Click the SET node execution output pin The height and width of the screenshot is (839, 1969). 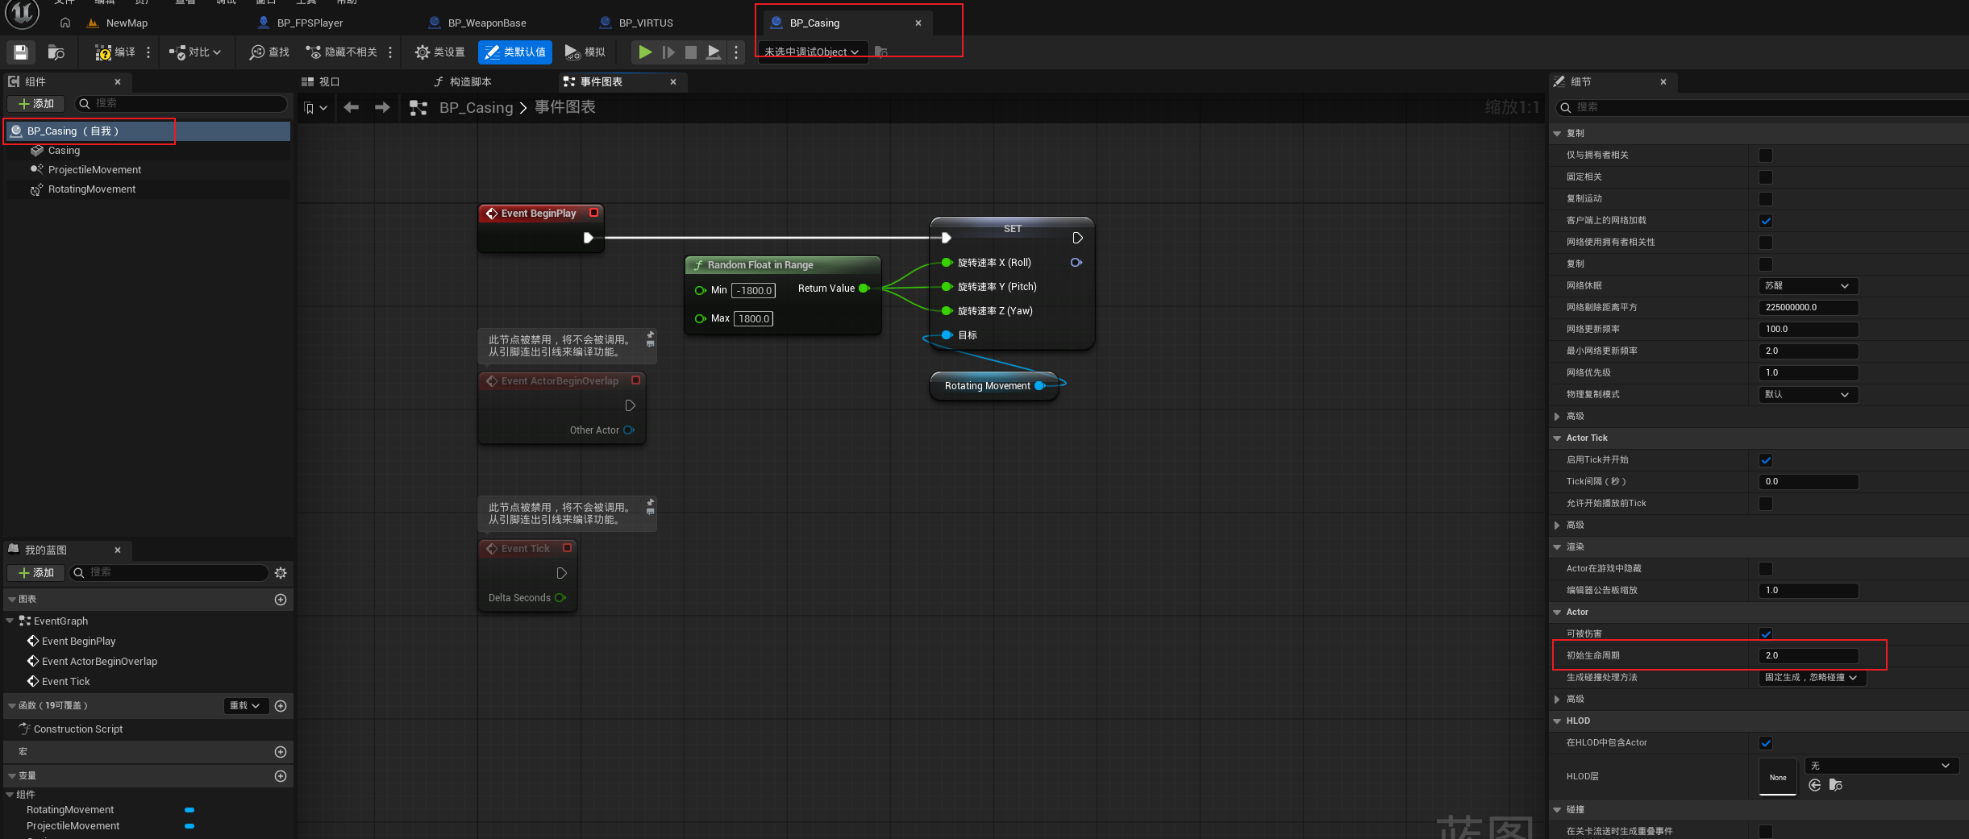pos(1077,239)
